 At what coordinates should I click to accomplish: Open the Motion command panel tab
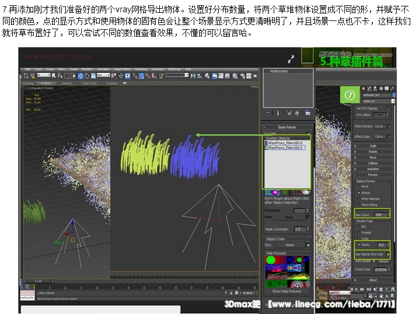click(381, 89)
